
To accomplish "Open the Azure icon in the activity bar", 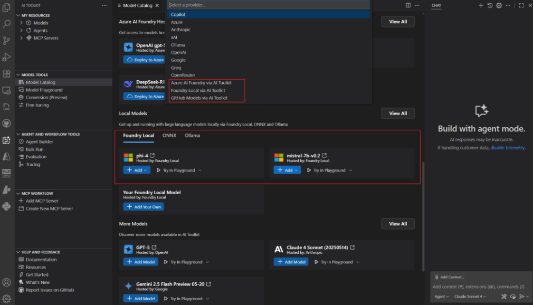I will point(7,156).
